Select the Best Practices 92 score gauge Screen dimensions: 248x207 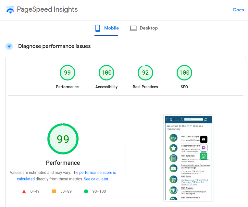tap(145, 73)
